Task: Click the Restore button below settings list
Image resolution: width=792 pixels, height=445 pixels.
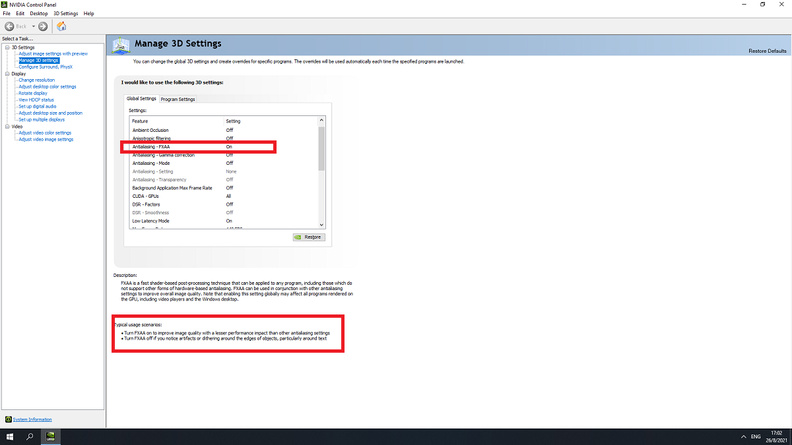Action: coord(309,237)
